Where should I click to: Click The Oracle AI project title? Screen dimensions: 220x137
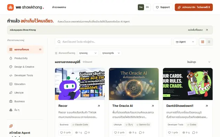122,106
